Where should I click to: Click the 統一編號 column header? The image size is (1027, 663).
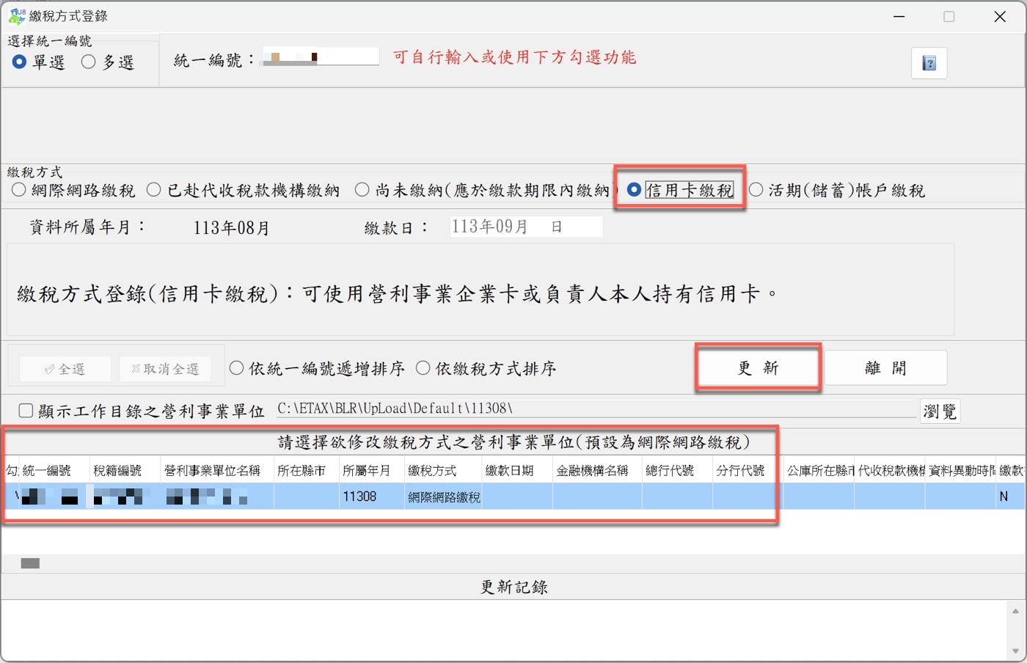pyautogui.click(x=54, y=470)
